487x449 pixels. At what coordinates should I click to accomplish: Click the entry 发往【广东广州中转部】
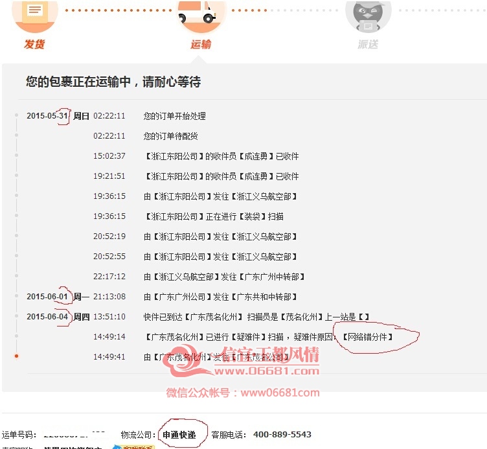tap(224, 277)
